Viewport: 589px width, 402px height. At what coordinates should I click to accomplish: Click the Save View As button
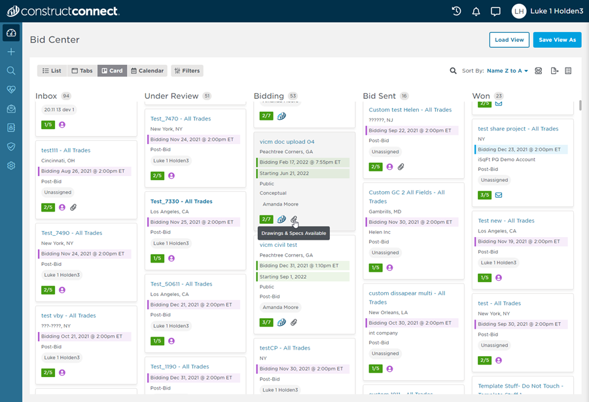(557, 40)
